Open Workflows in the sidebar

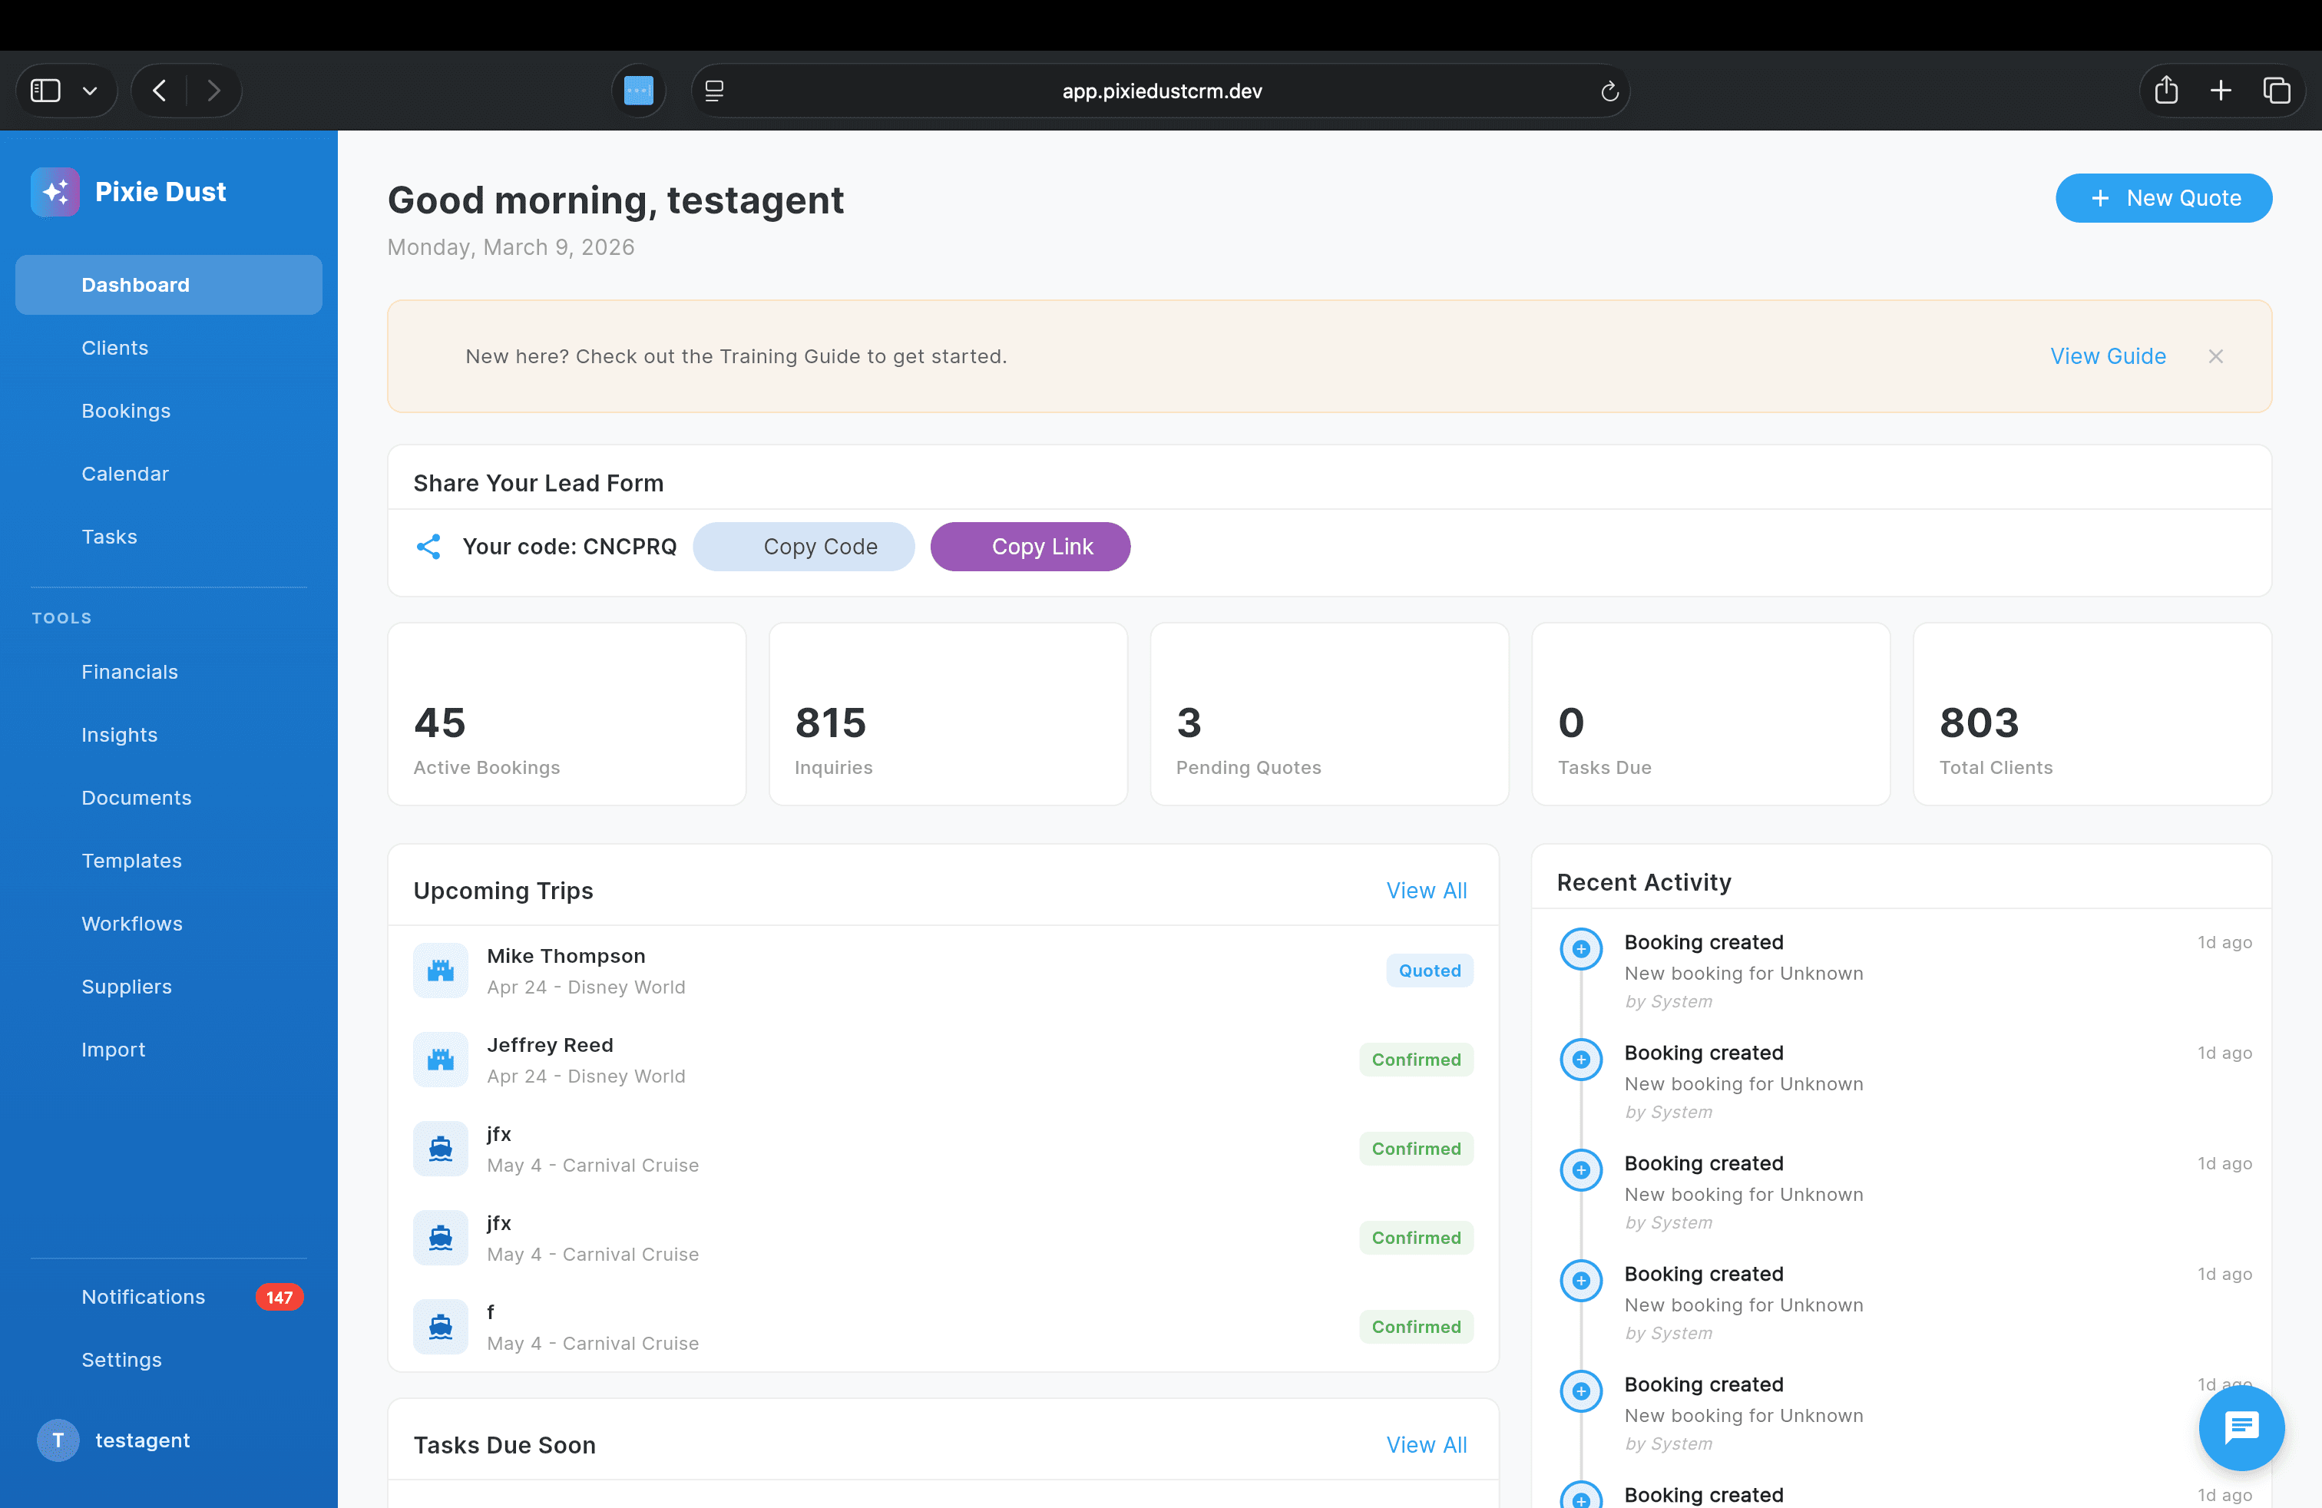169,923
